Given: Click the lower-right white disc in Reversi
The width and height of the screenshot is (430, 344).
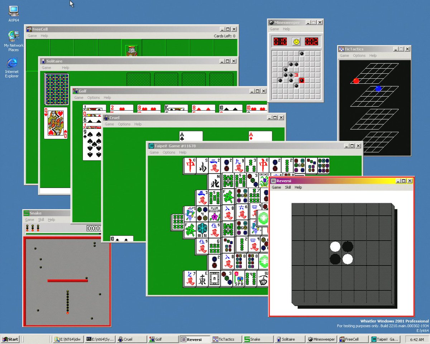Looking at the screenshot, I should pyautogui.click(x=348, y=259).
